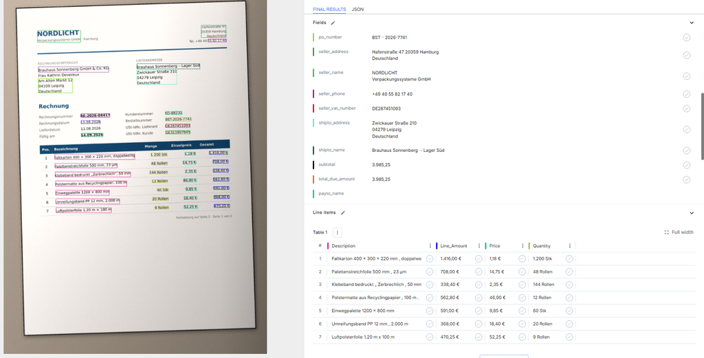Screen dimensions: 704x358
Task: Verify the Einwegpalette description check icon
Action: (430, 311)
